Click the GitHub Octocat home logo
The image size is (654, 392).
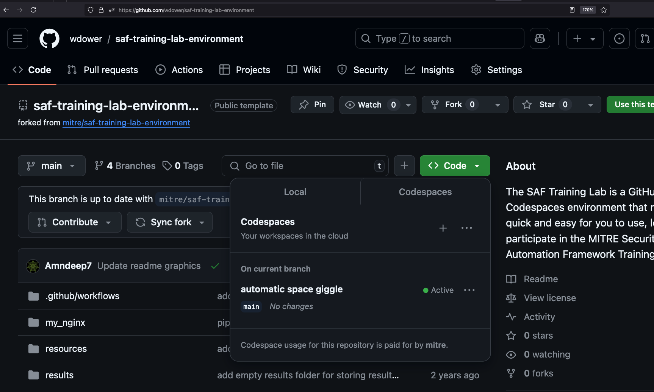pos(49,39)
